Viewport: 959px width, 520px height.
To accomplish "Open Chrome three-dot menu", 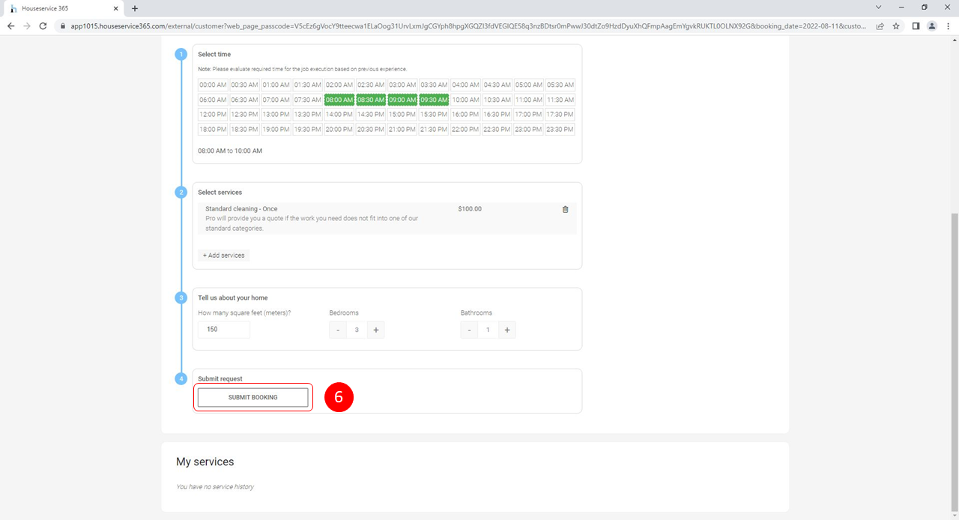I will 948,25.
